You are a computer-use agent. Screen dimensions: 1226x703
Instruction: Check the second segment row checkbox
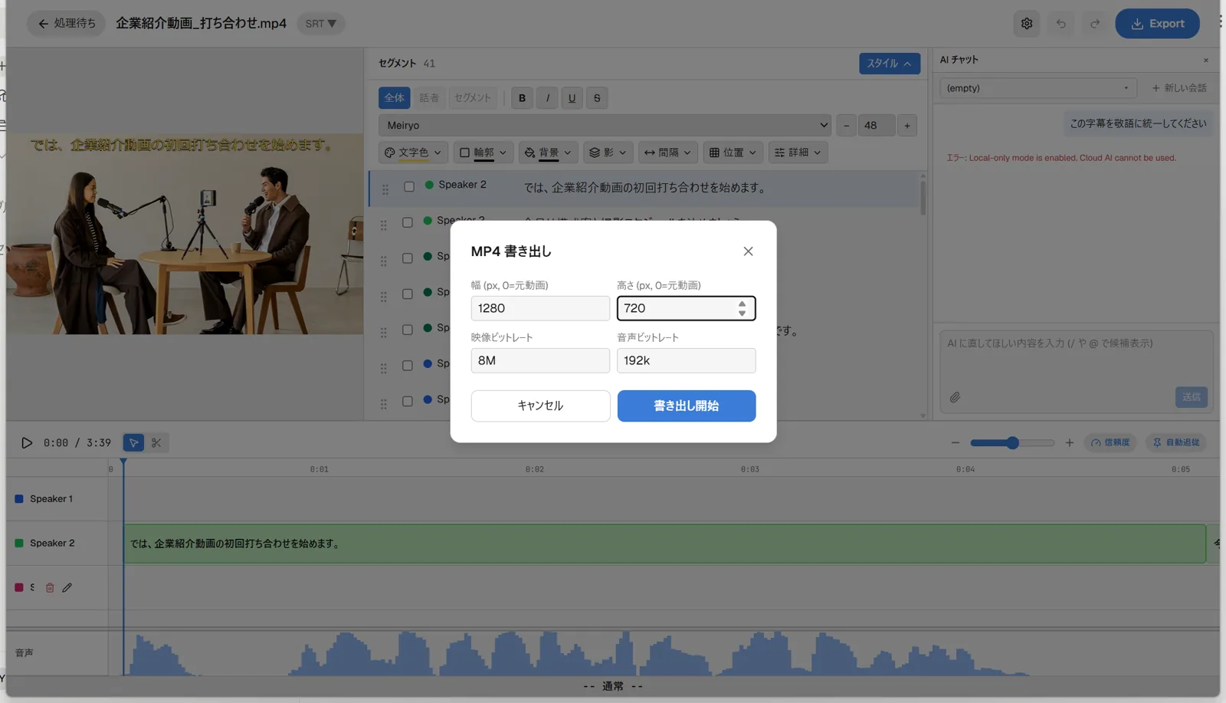point(408,222)
